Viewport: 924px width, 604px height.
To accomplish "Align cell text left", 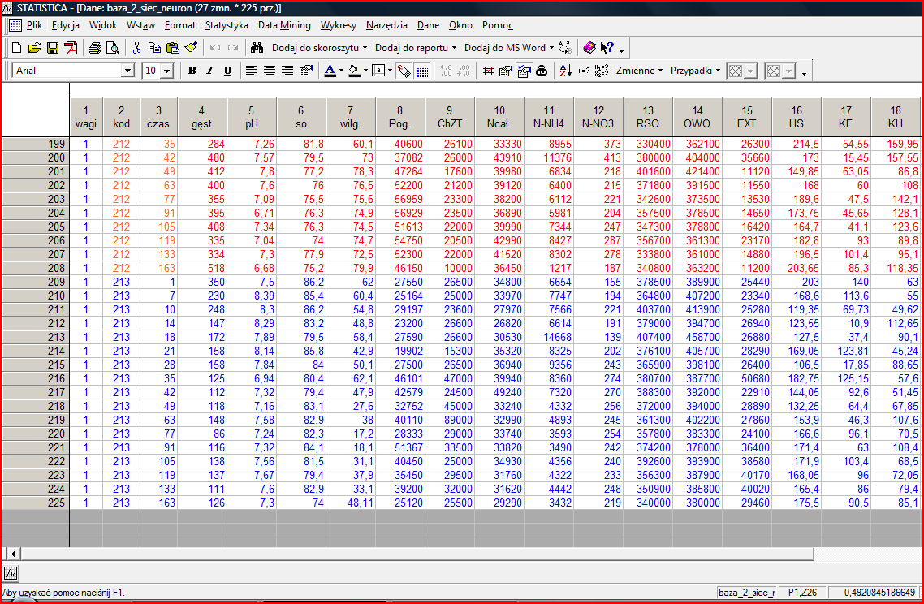I will point(252,71).
